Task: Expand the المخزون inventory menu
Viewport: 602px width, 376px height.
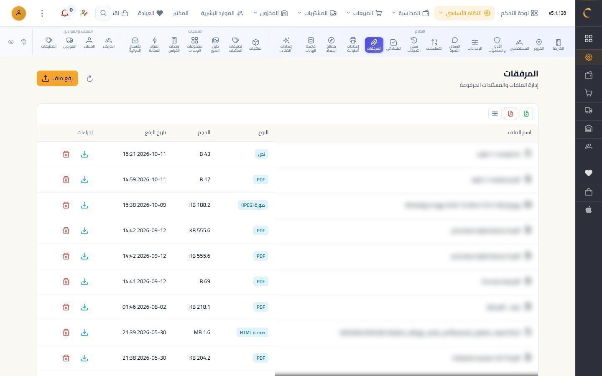Action: tap(270, 13)
